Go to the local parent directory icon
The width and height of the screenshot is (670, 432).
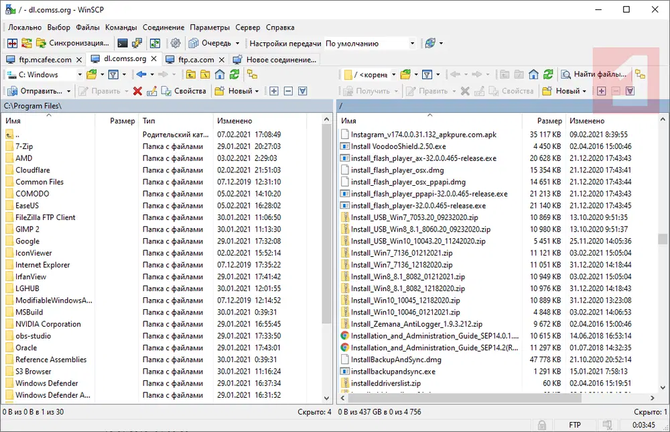click(190, 74)
